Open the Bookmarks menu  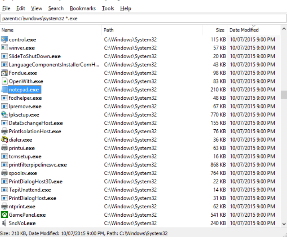(x=83, y=8)
